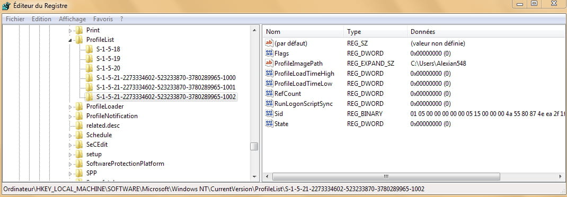Click the ProfileLoadTimeHigh value icon
Image resolution: width=567 pixels, height=197 pixels.
tap(269, 74)
